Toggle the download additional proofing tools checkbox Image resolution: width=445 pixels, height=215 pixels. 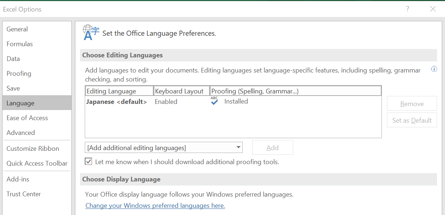coord(88,162)
